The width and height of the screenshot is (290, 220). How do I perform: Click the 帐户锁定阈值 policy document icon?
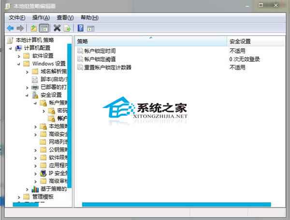point(80,59)
